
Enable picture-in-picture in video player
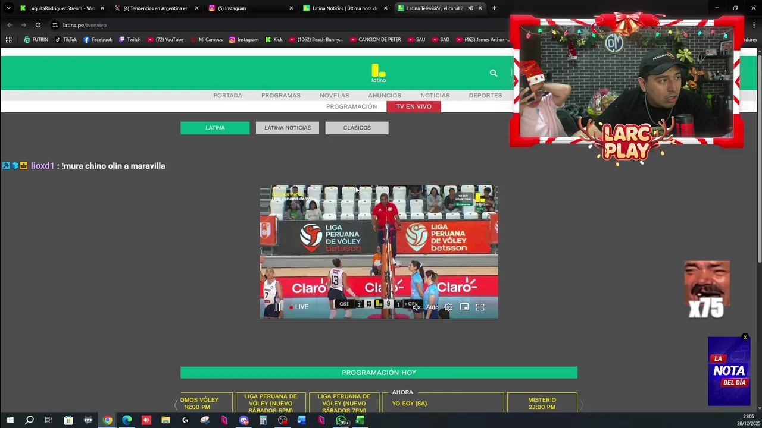click(x=464, y=307)
